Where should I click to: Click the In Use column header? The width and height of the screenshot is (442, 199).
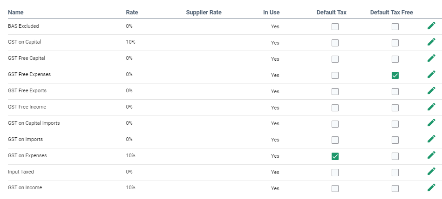(271, 12)
